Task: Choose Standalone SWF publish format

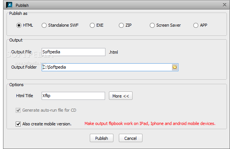Action: tap(44, 25)
